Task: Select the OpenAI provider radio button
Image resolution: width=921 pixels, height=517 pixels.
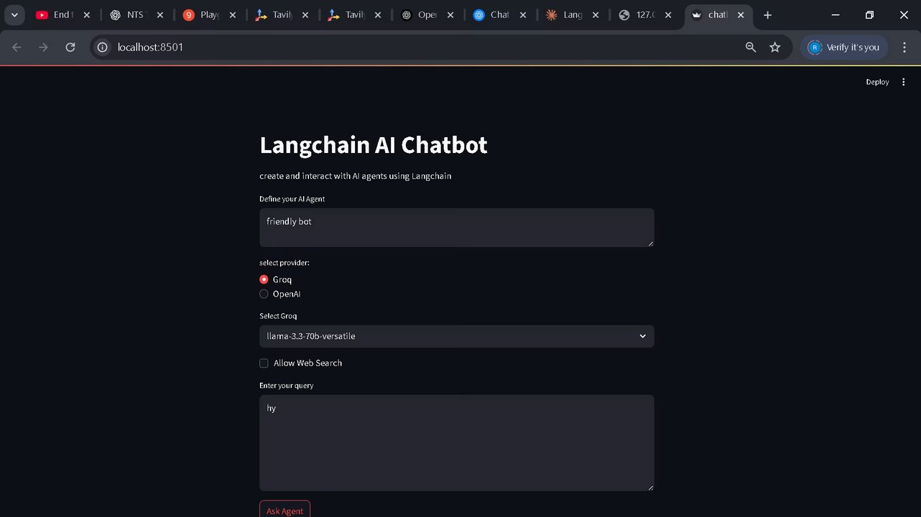Action: click(264, 294)
